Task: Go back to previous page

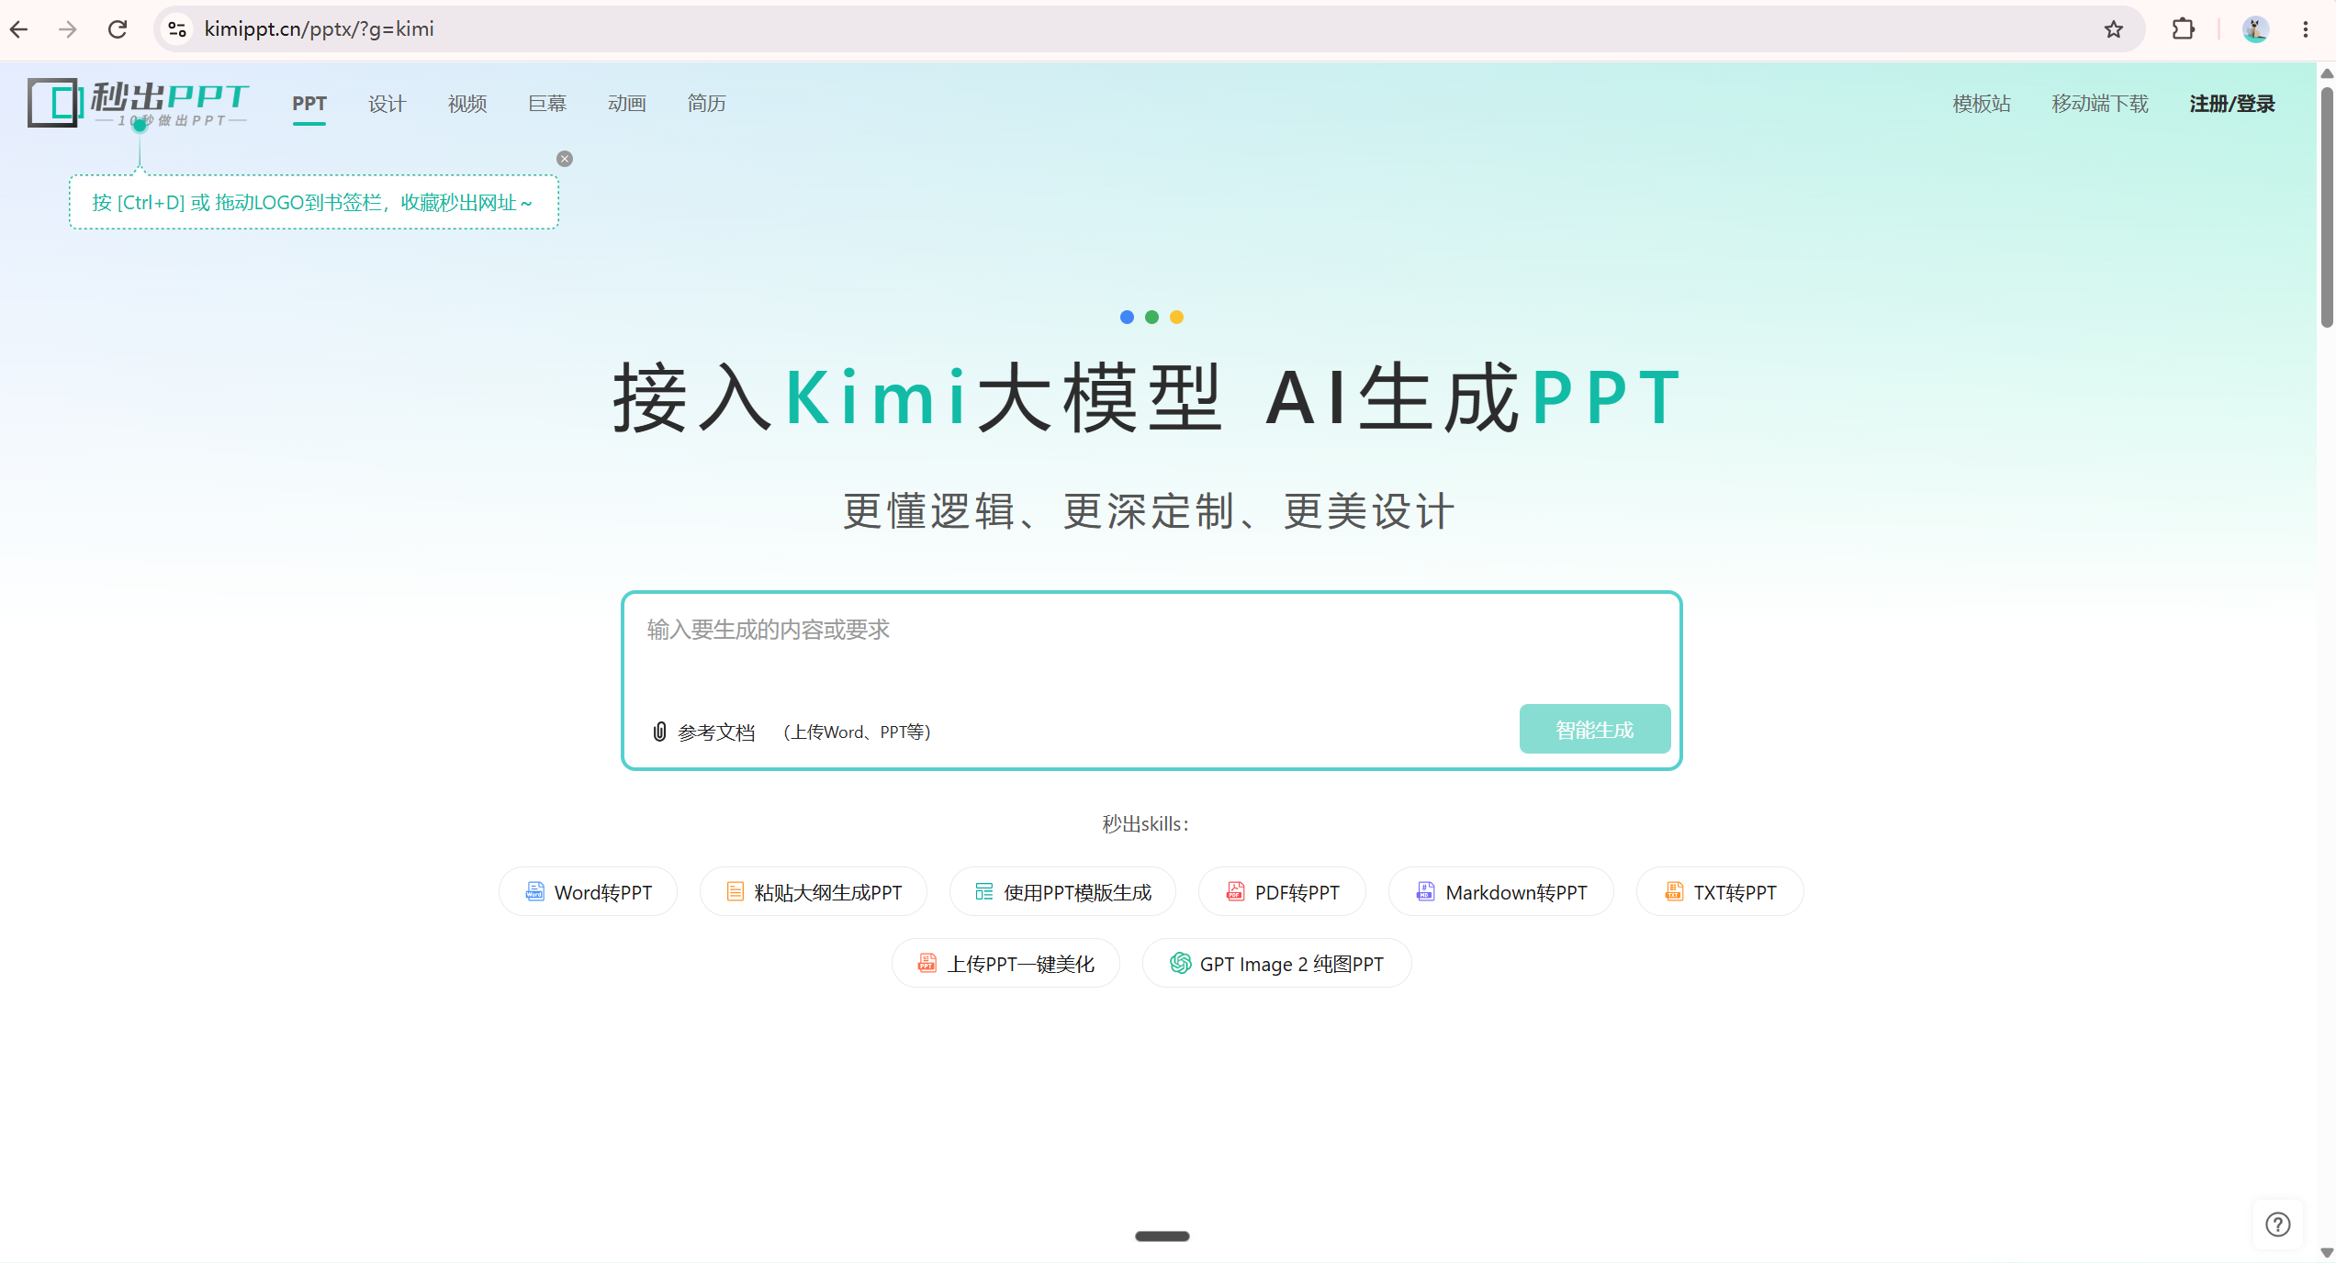Action: tap(19, 29)
